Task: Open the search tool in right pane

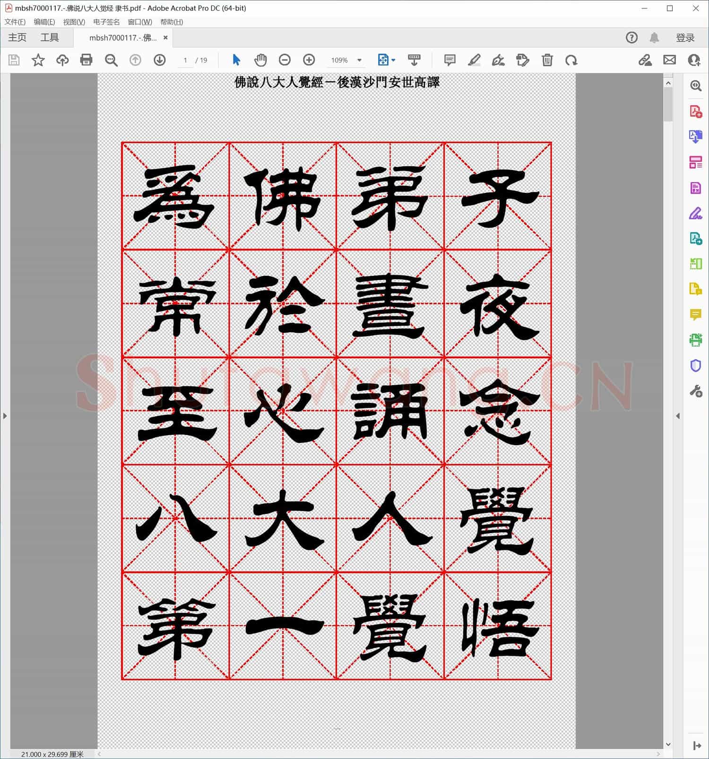Action: tap(696, 86)
